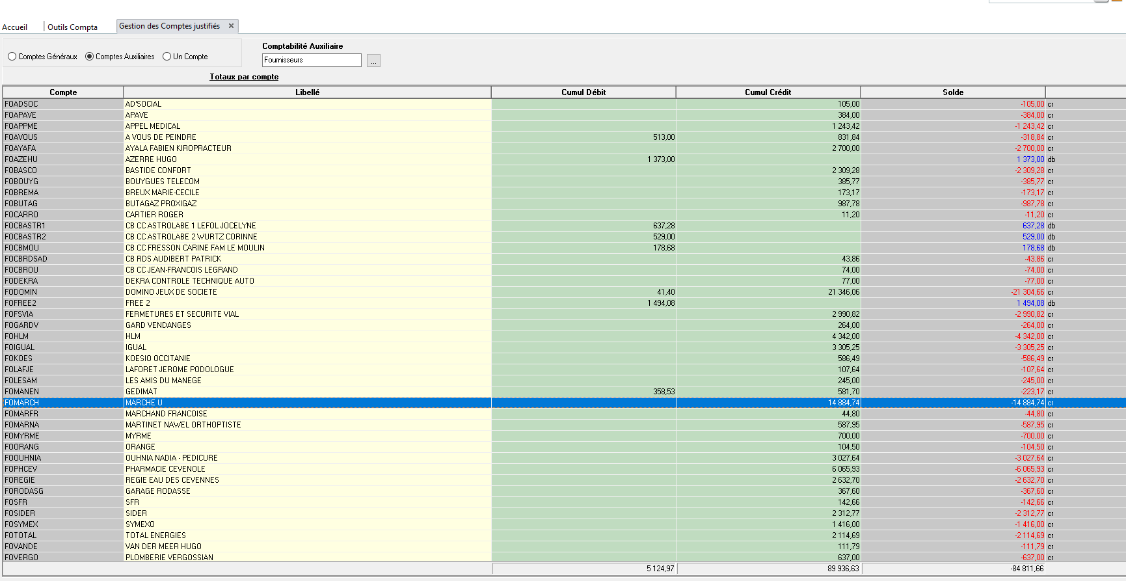Click the DEKRA CONTROLE TECHNIQUE AUTO label

[x=190, y=281]
